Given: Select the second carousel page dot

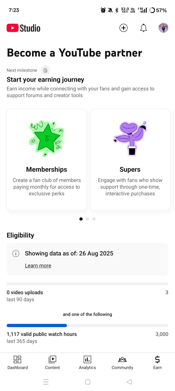Looking at the screenshot, I should [87, 219].
